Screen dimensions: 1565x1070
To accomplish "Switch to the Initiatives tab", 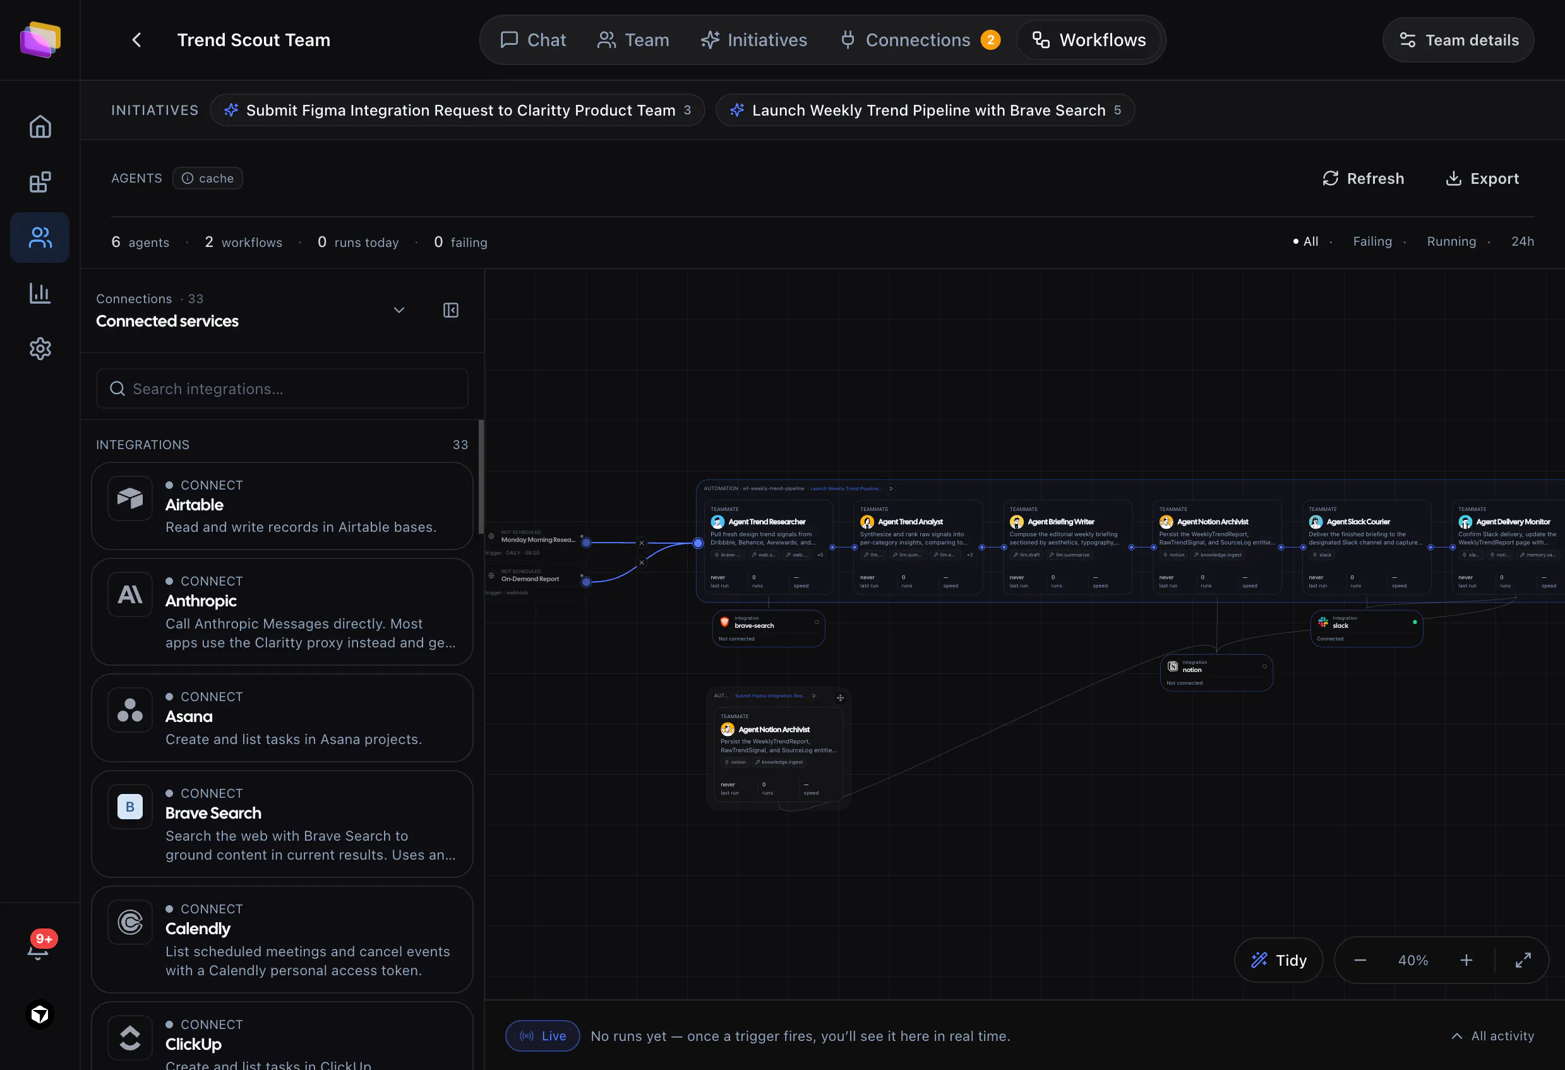I will tap(753, 40).
